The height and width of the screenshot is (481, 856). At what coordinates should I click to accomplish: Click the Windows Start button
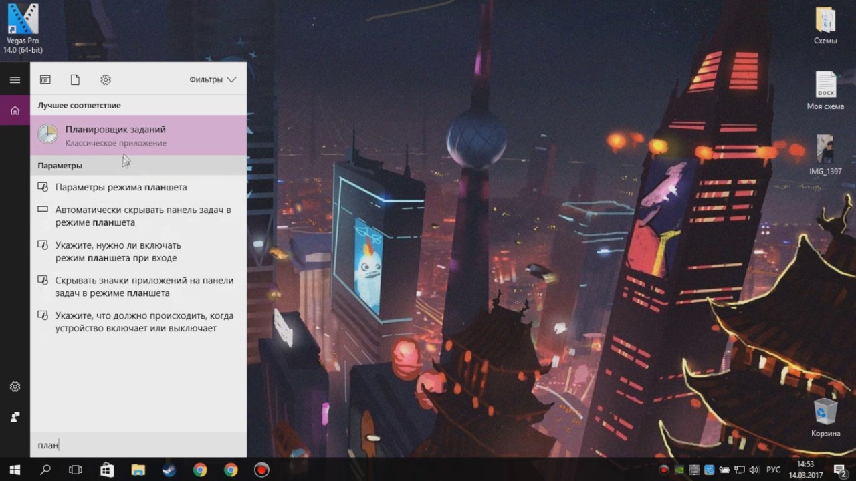[15, 470]
